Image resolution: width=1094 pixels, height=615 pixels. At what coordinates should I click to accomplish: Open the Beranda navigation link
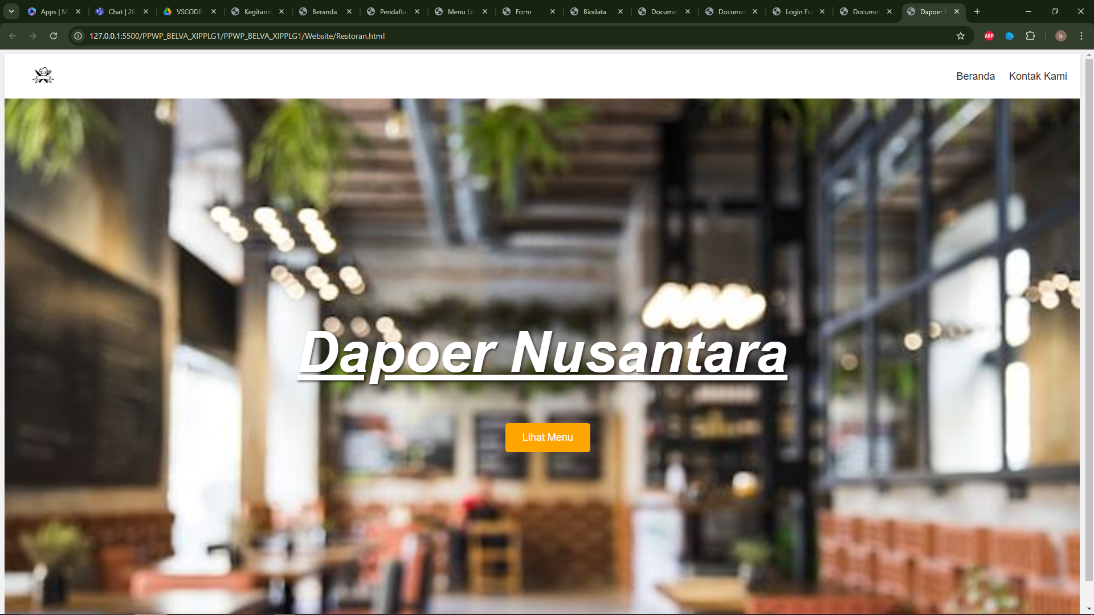point(975,76)
